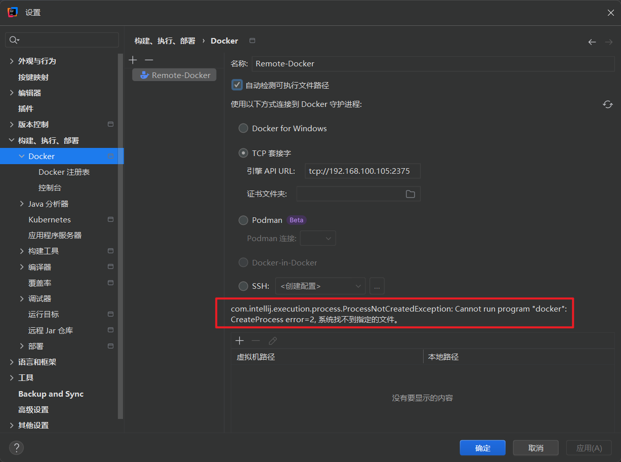
Task: Expand Java 分析器 tree node
Action: point(22,204)
